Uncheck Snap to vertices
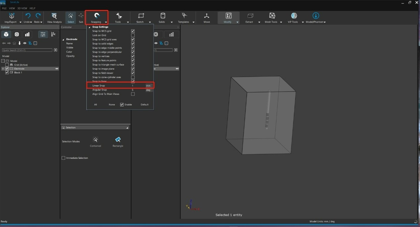 click(133, 56)
